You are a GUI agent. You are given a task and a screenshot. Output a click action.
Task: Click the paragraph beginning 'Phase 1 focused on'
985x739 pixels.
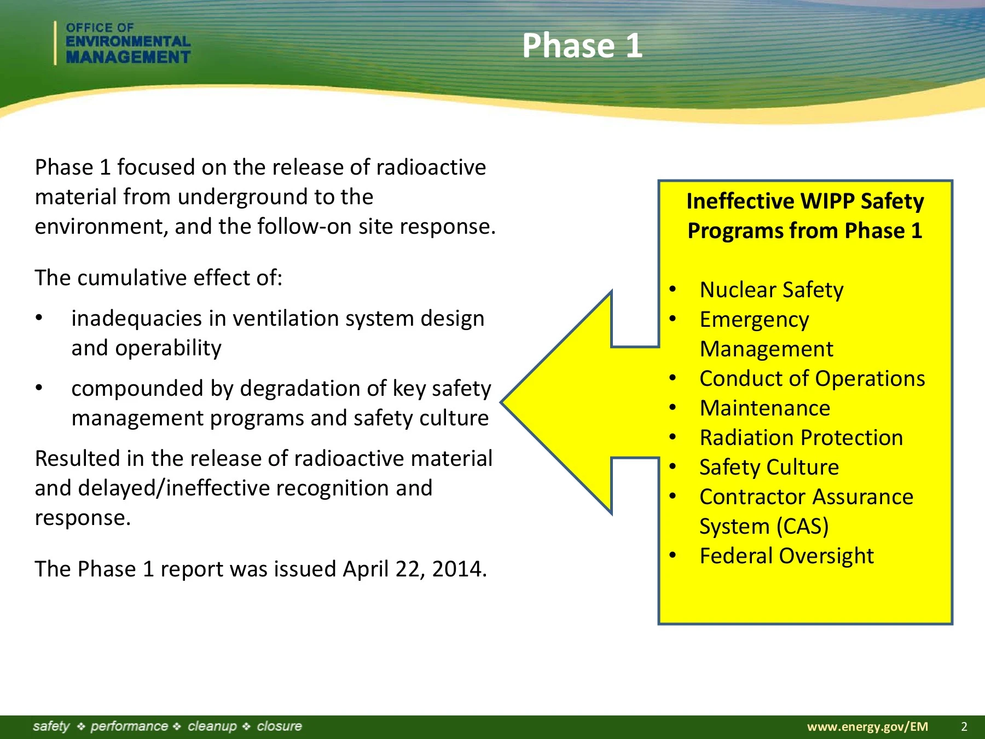point(265,197)
